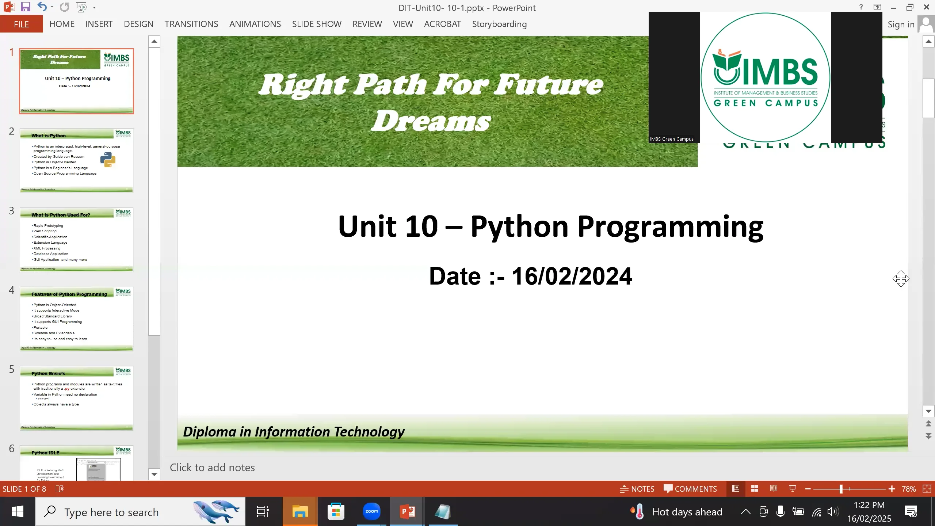Click the SLIDE 1 OF 8 indicator

tap(24, 489)
